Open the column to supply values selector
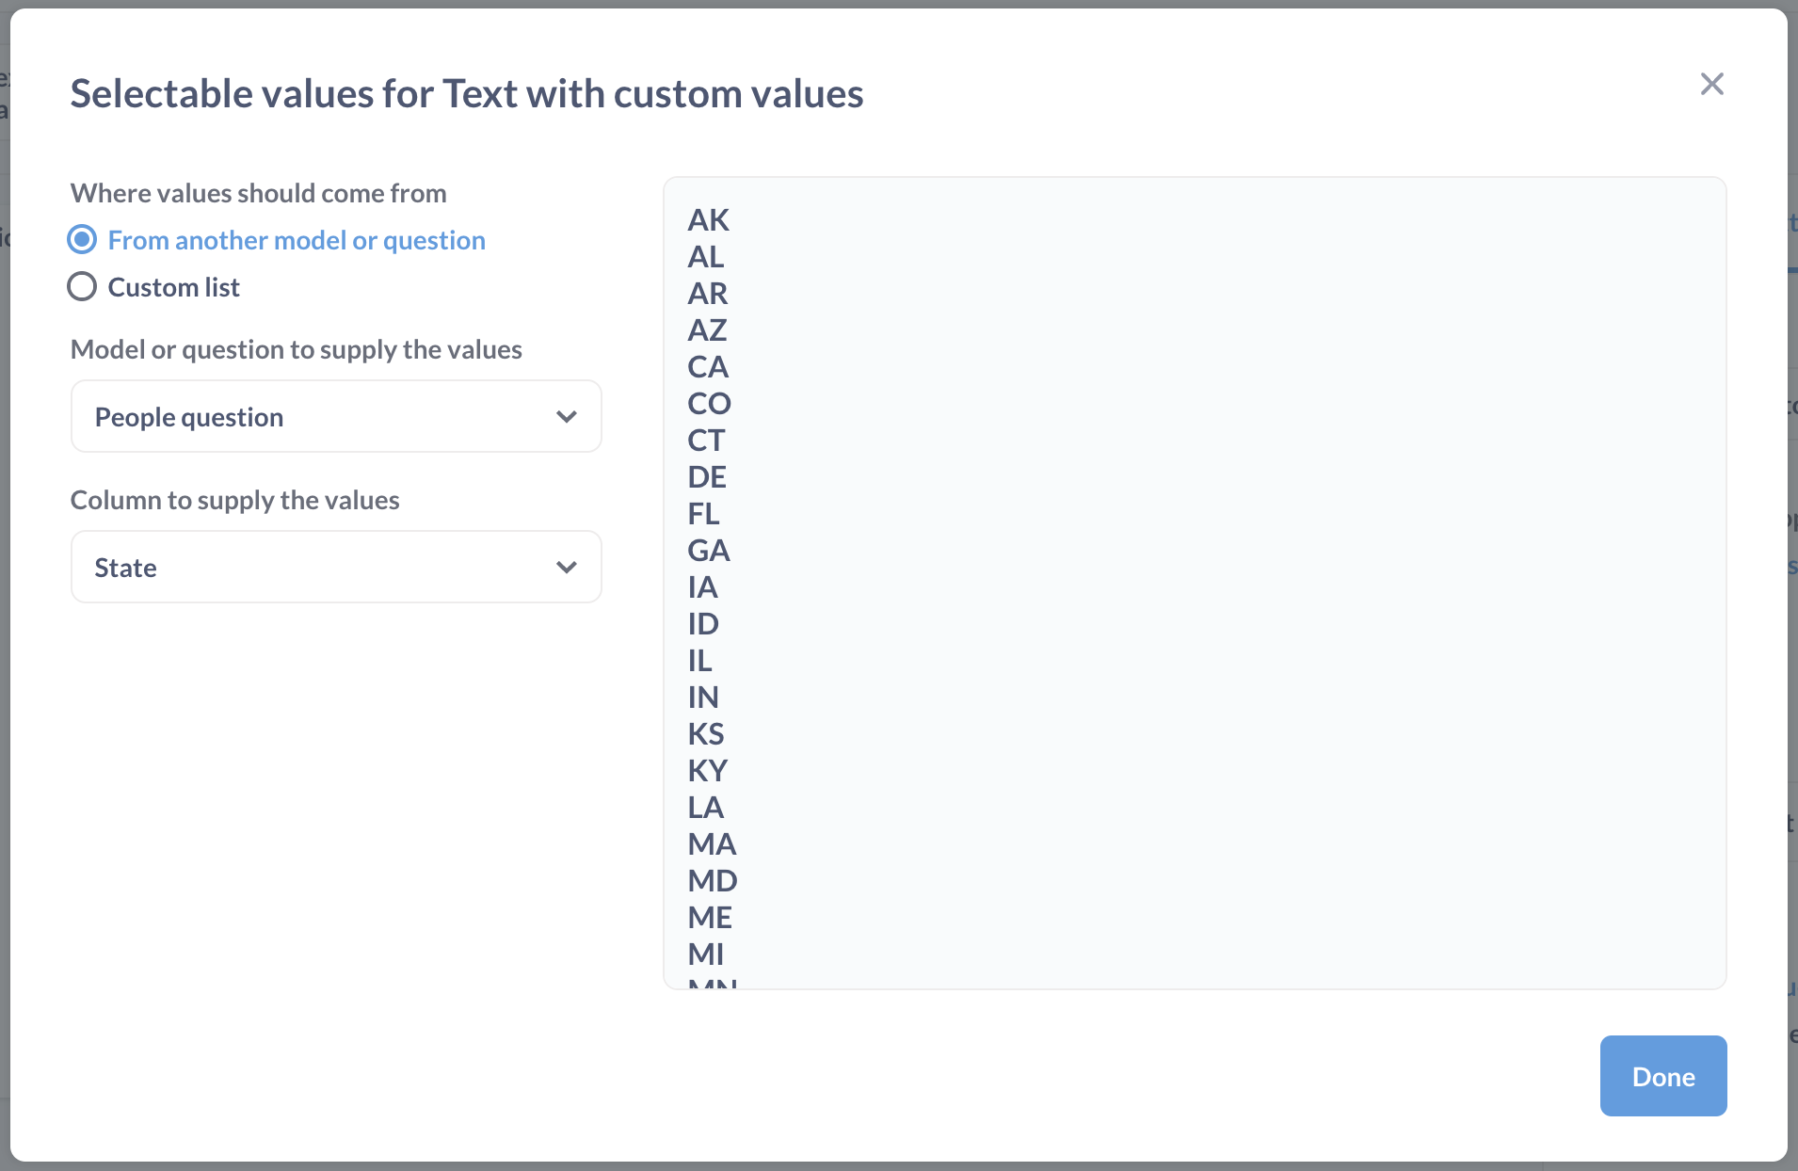Image resolution: width=1798 pixels, height=1171 pixels. pyautogui.click(x=336, y=567)
